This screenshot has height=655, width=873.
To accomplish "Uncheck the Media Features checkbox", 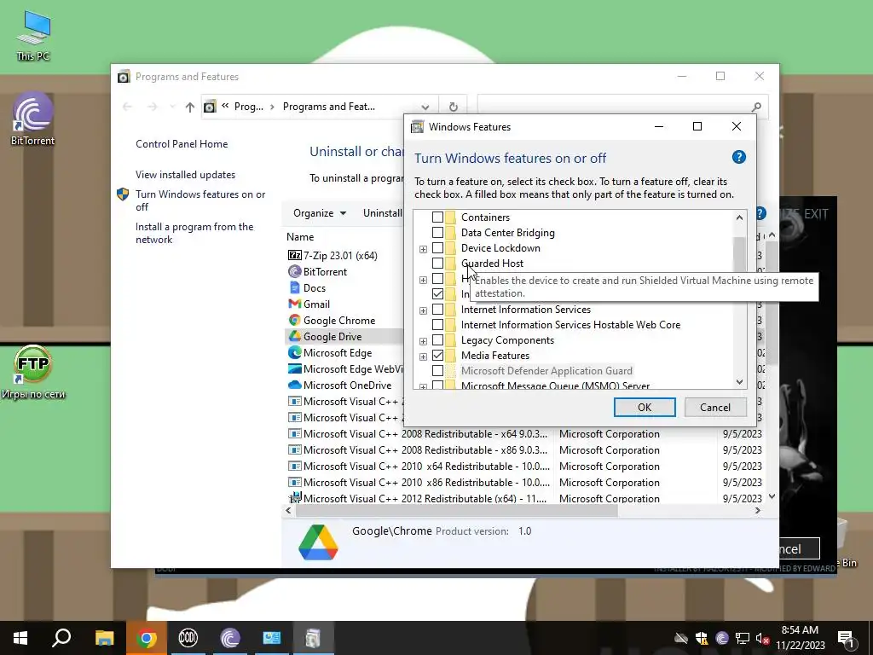I will [x=437, y=356].
